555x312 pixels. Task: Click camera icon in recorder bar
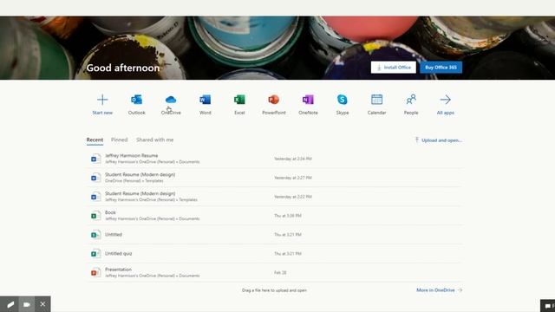coord(27,304)
